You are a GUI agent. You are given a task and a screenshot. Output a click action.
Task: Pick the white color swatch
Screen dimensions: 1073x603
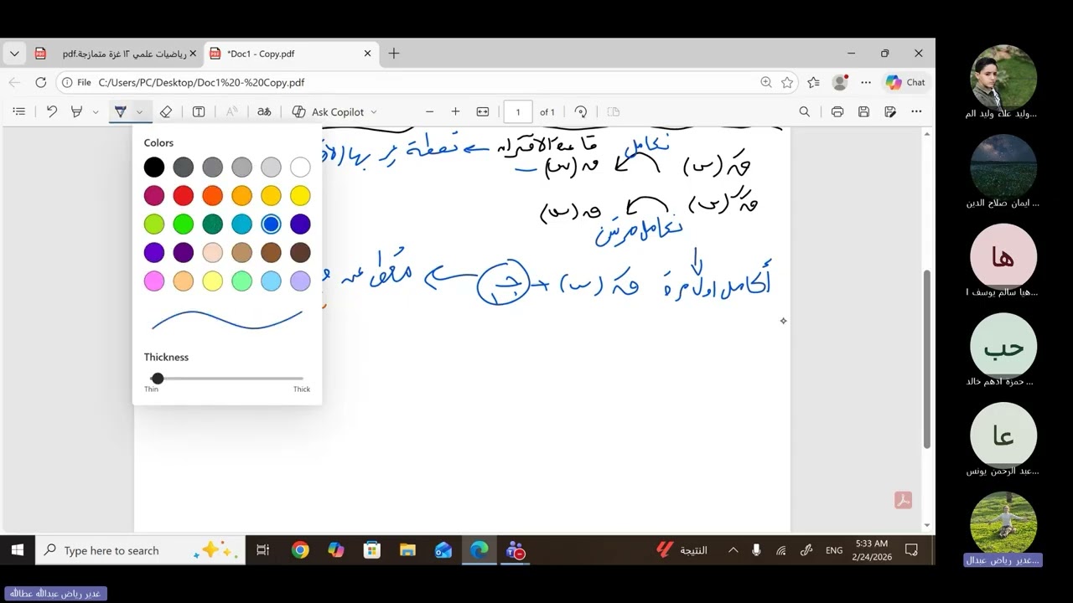[300, 167]
